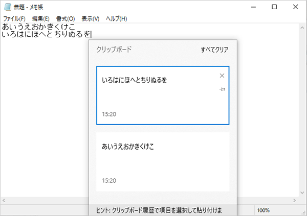Click the horizontal scrollbar right arrow
The image size is (307, 216).
coord(295,200)
